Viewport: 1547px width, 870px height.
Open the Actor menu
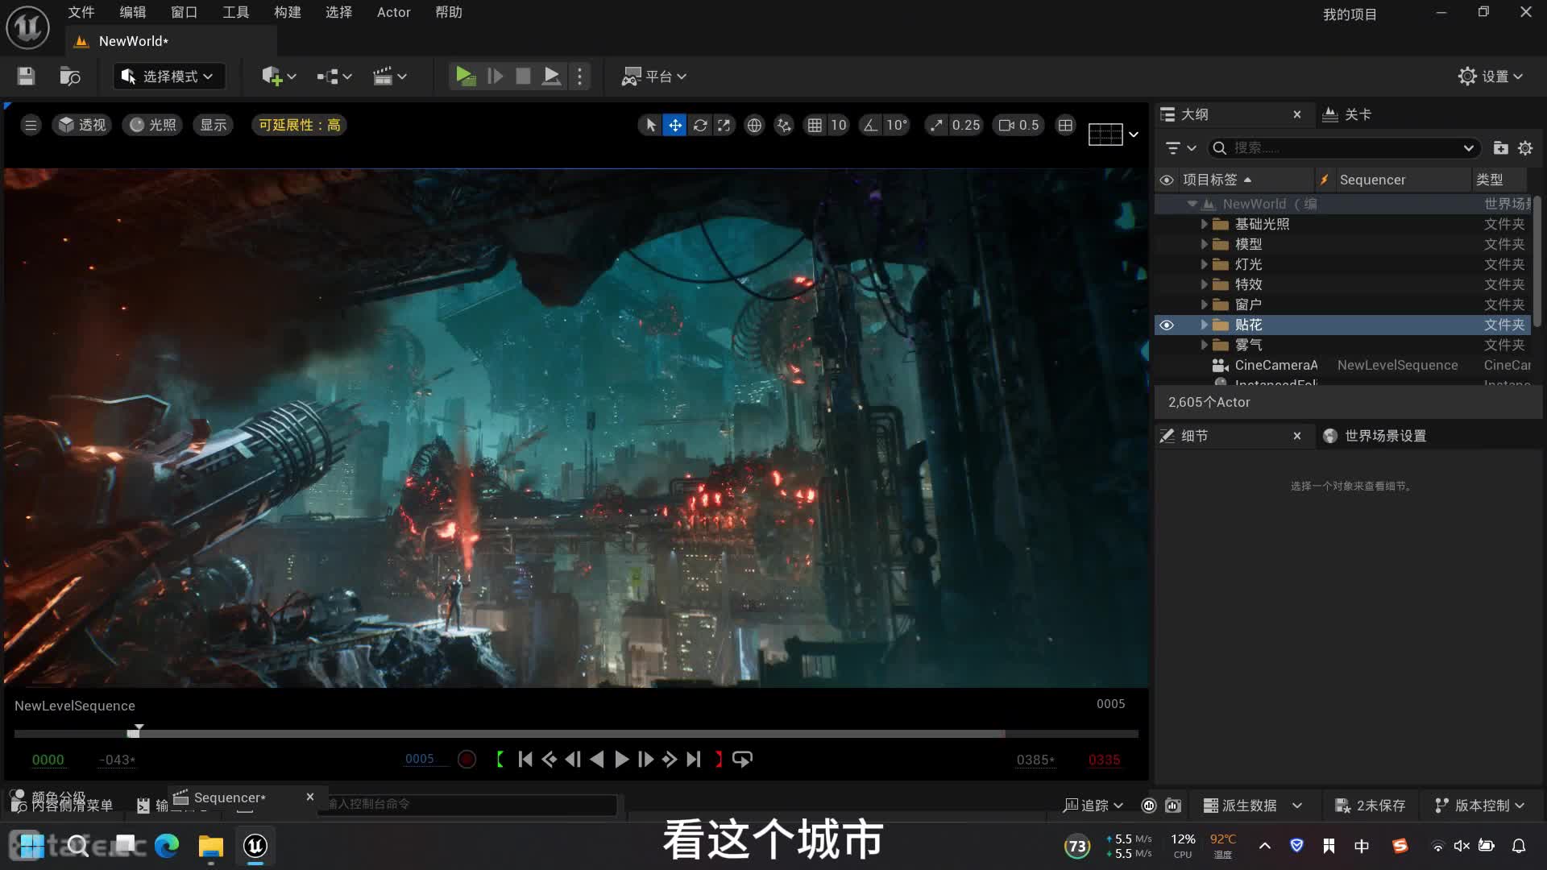tap(394, 12)
